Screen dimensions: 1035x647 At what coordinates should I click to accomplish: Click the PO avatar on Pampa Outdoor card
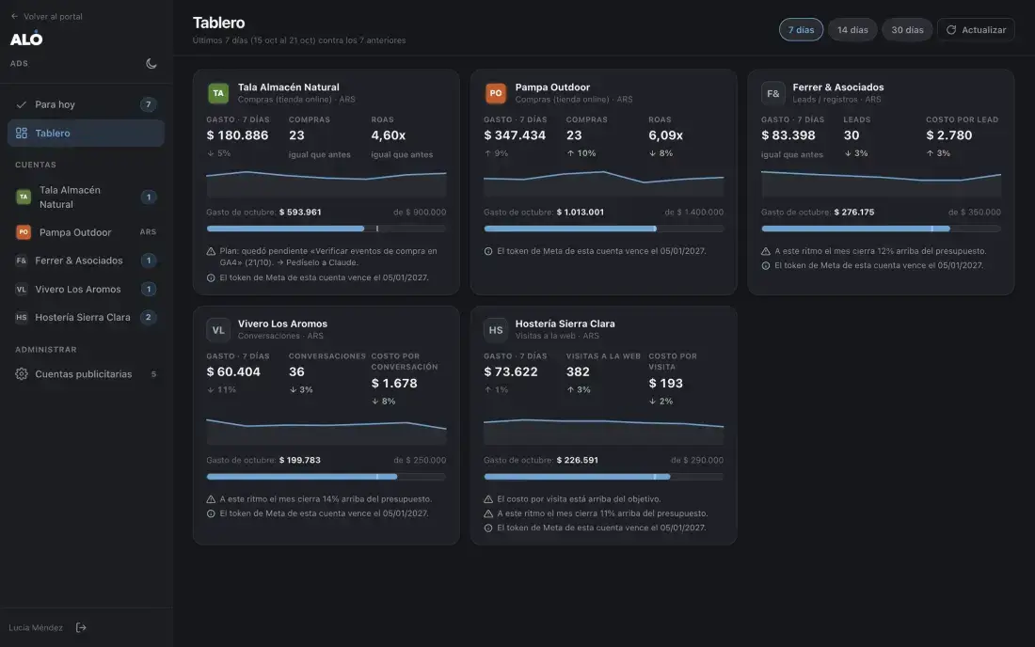pyautogui.click(x=496, y=93)
